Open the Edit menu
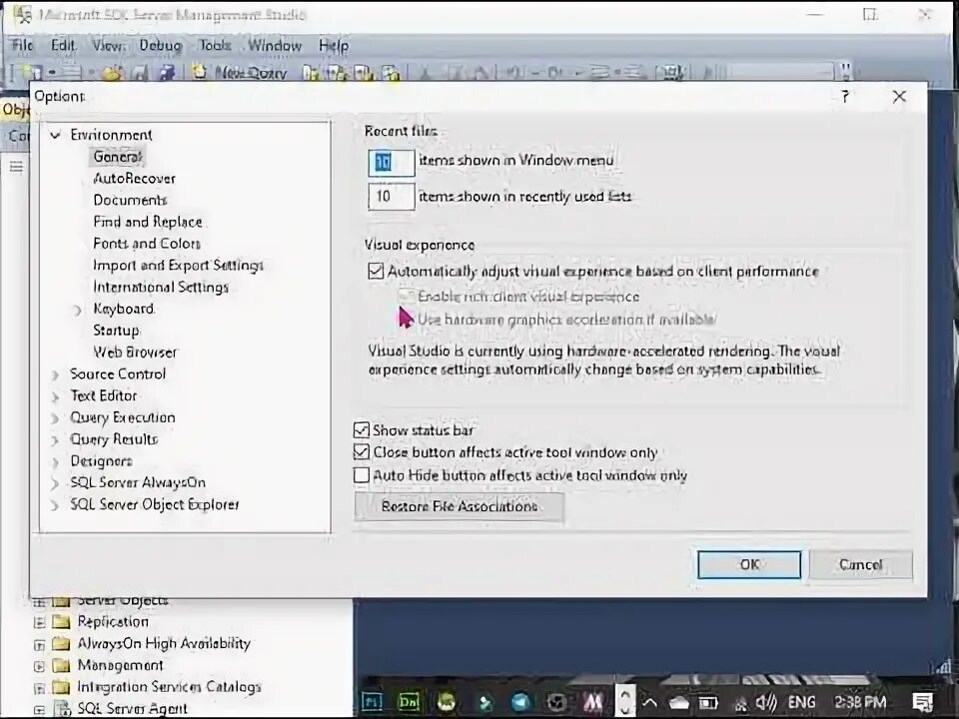 pyautogui.click(x=63, y=45)
